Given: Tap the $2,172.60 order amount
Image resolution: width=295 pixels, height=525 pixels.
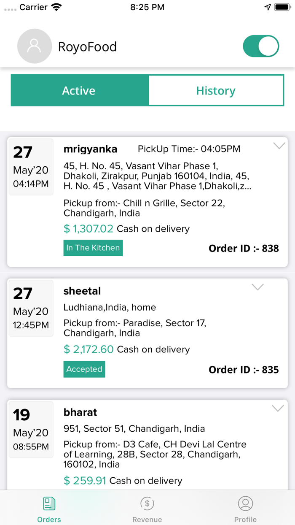Looking at the screenshot, I should [x=88, y=349].
